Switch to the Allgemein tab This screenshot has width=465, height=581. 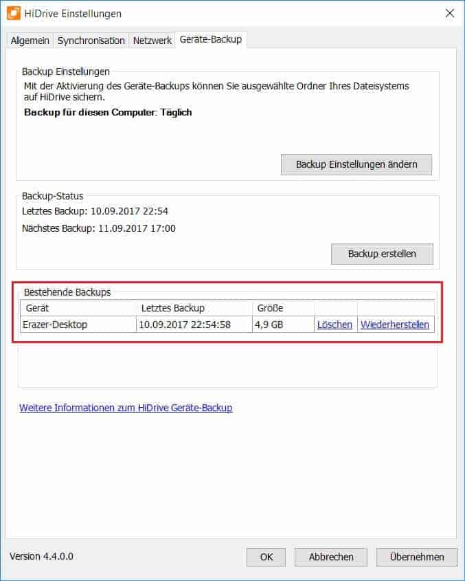tap(30, 41)
